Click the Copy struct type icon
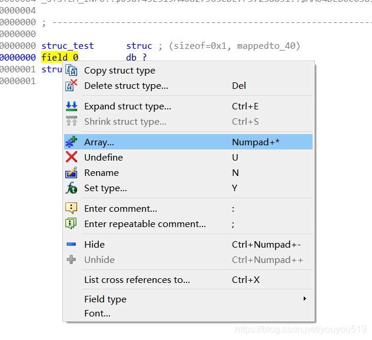Screen dimensions: 372x340 pyautogui.click(x=71, y=71)
